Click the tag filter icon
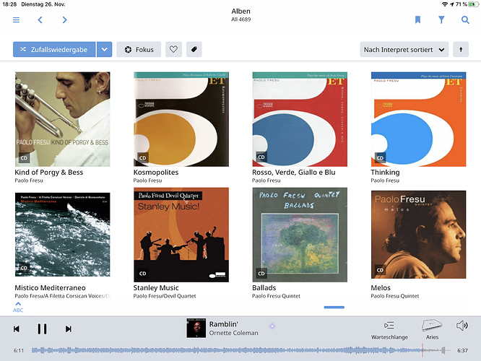Screen dimensions: 481x361 194,49
